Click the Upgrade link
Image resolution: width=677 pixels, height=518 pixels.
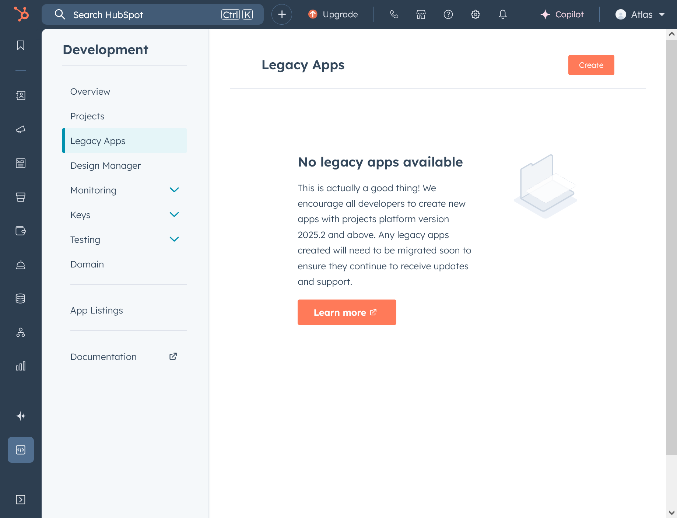pyautogui.click(x=333, y=14)
